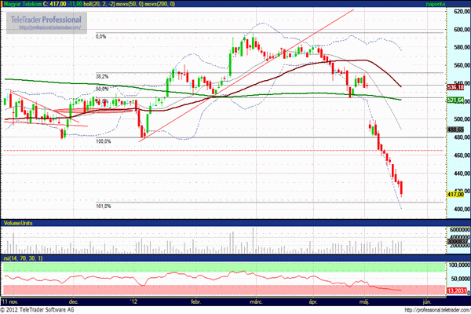The image size is (471, 314).
Task: Click the green 521,64 price tag
Action: tap(455, 100)
